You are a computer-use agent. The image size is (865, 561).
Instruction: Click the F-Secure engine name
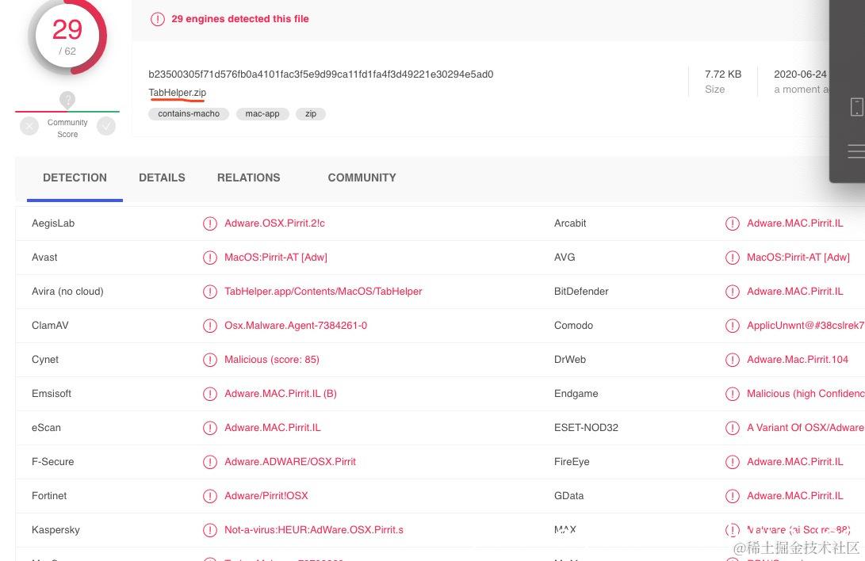coord(53,462)
